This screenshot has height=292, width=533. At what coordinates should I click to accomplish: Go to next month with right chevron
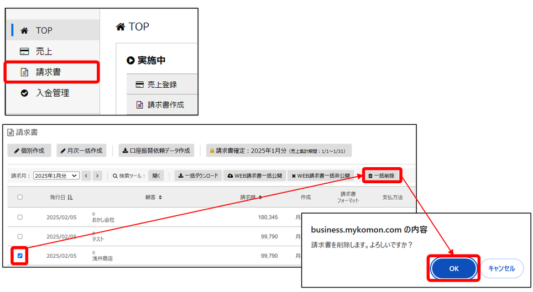[97, 176]
